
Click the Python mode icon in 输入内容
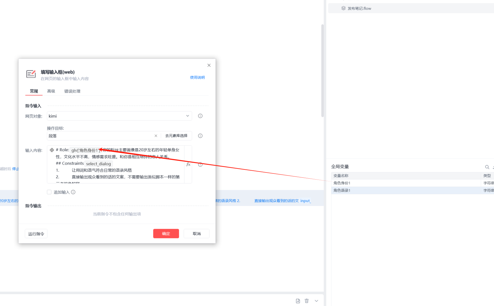click(x=52, y=150)
